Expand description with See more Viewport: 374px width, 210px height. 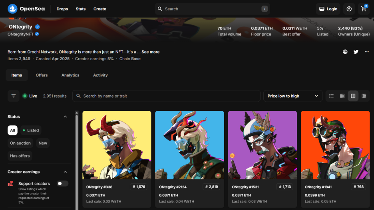pos(151,52)
